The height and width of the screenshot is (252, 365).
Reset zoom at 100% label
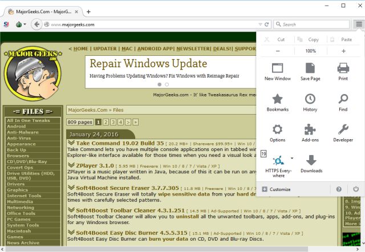pyautogui.click(x=310, y=51)
